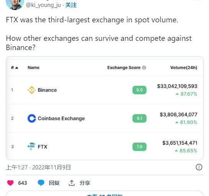209x196 pixels.
Task: Click the Name column header
Action: click(x=33, y=68)
